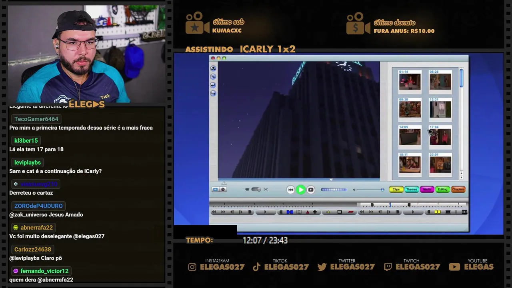Open the Clips tab
The height and width of the screenshot is (288, 512).
[x=396, y=189]
